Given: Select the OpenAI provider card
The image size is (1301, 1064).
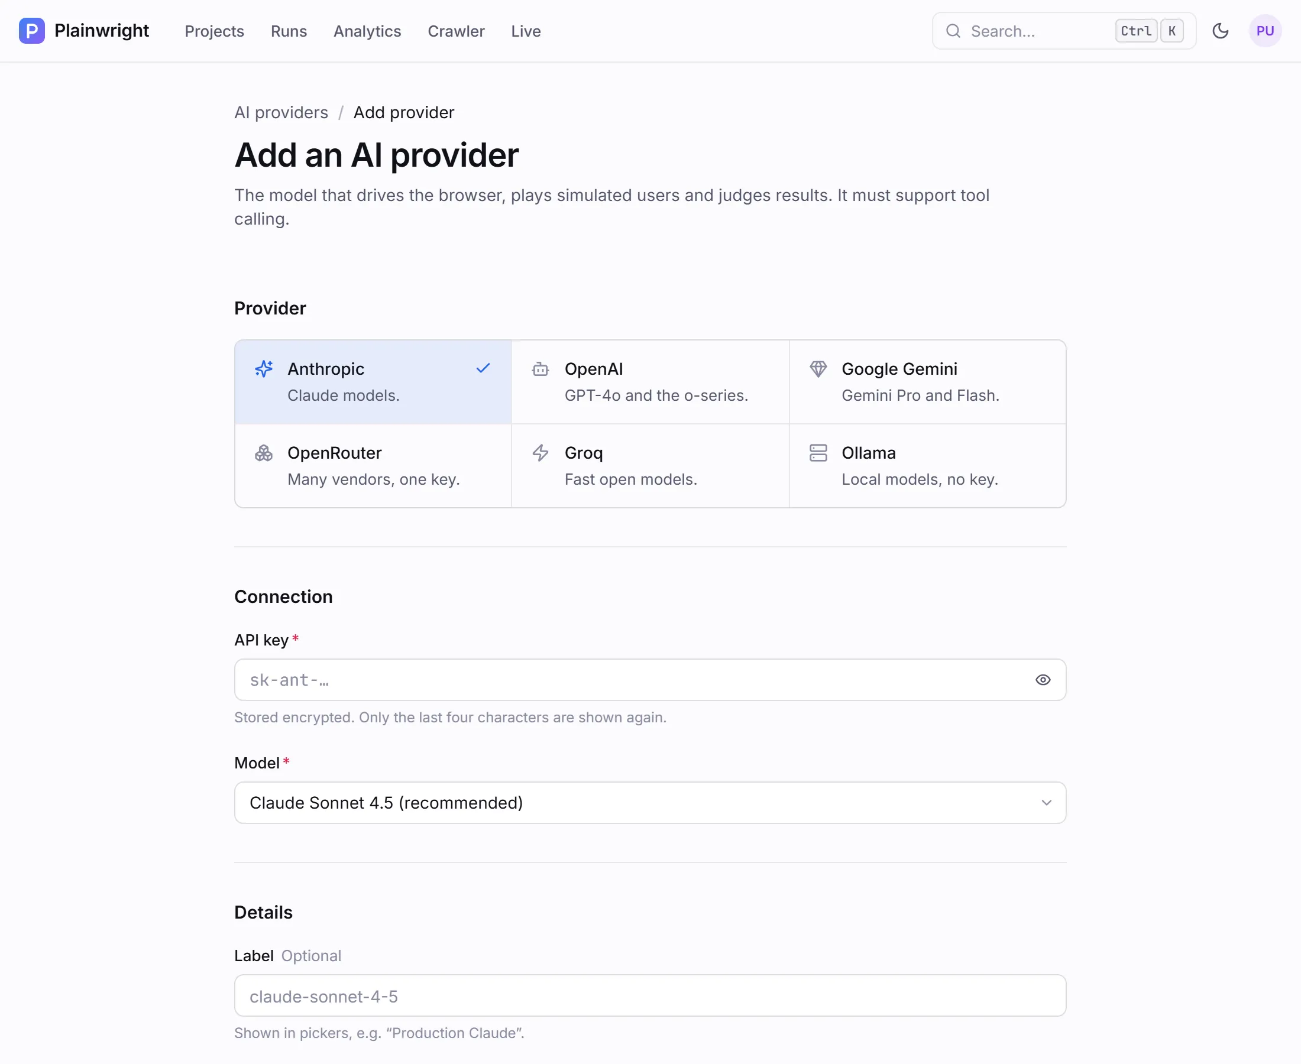Looking at the screenshot, I should point(650,382).
